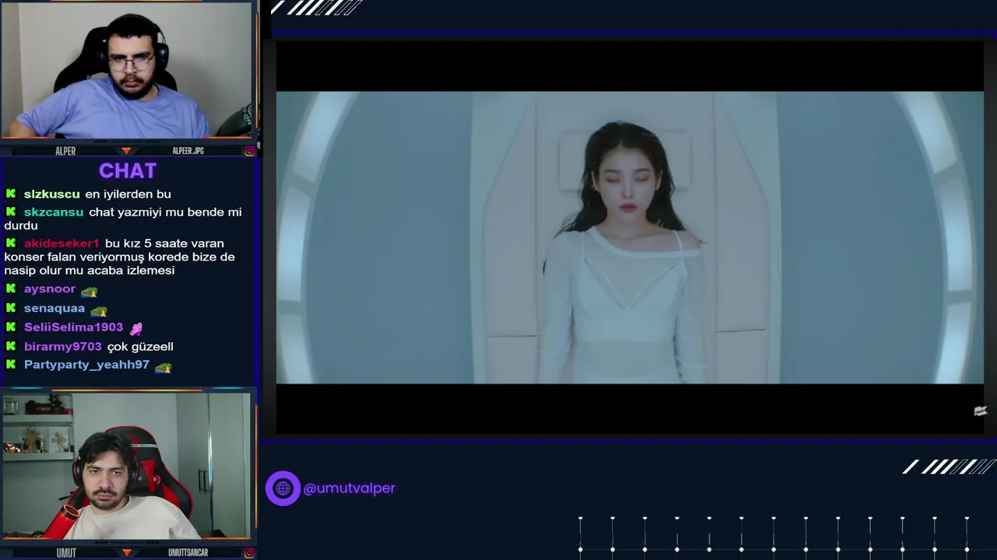997x560 pixels.
Task: Open chat user slzkuscu's name
Action: coord(51,194)
